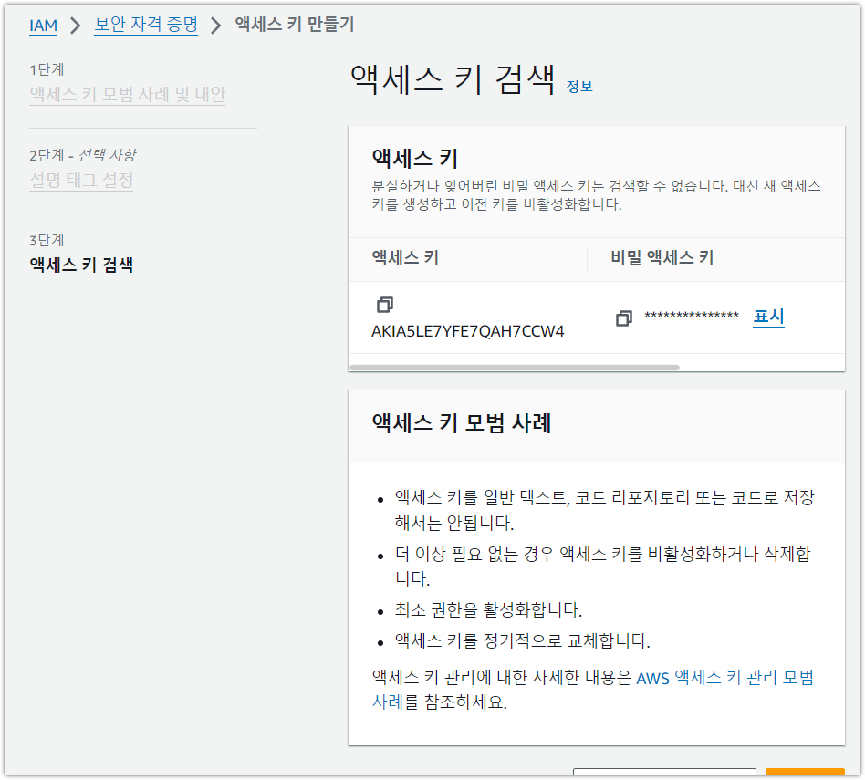Click the 액세스 키 column header

(x=405, y=258)
